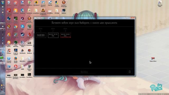169x95 pixels.
Task: Open the Mozilla Firefox desktop shortcut
Action: tap(16, 60)
